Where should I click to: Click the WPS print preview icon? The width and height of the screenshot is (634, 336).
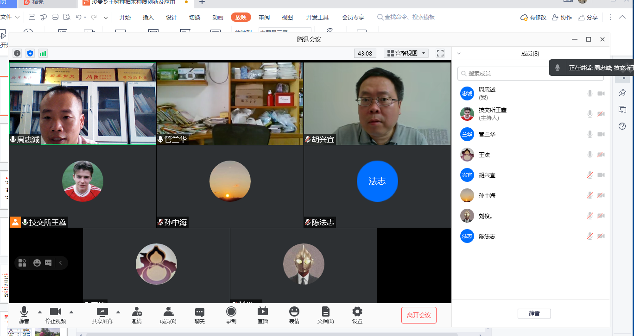(67, 18)
